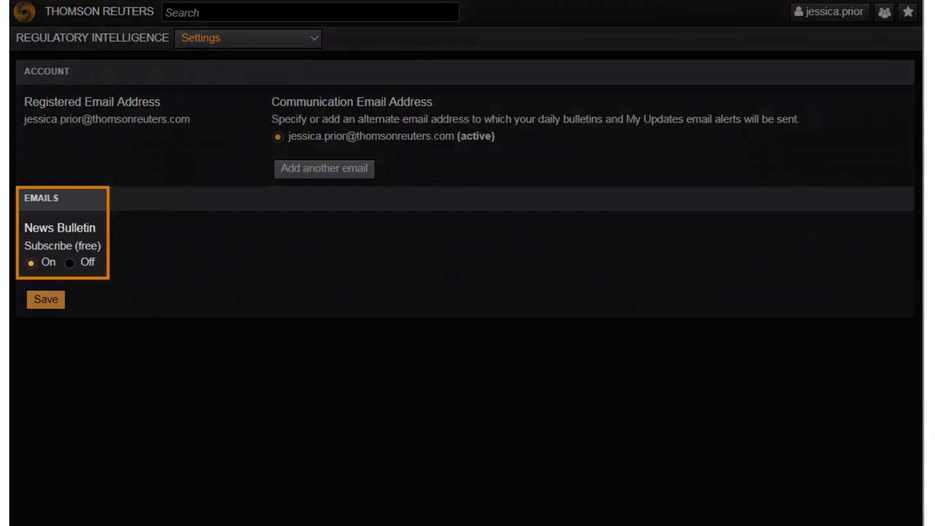Click the star favorites icon

908,12
